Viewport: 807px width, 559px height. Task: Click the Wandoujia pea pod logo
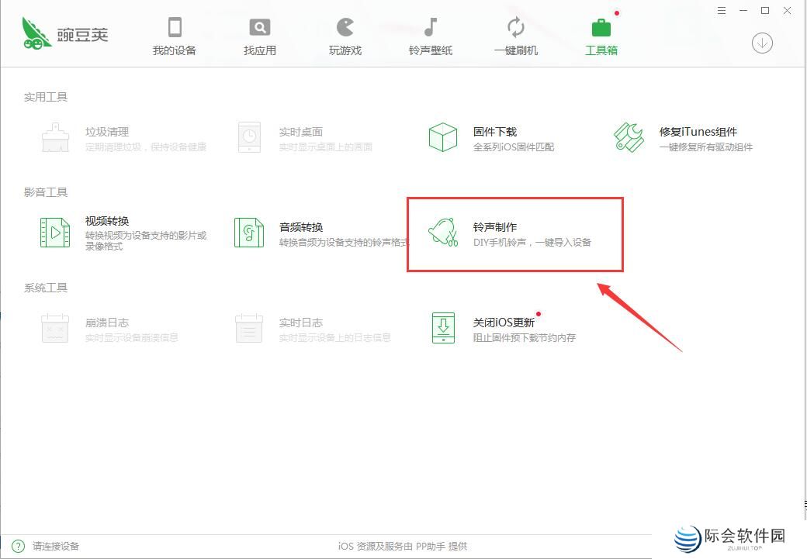tap(35, 33)
